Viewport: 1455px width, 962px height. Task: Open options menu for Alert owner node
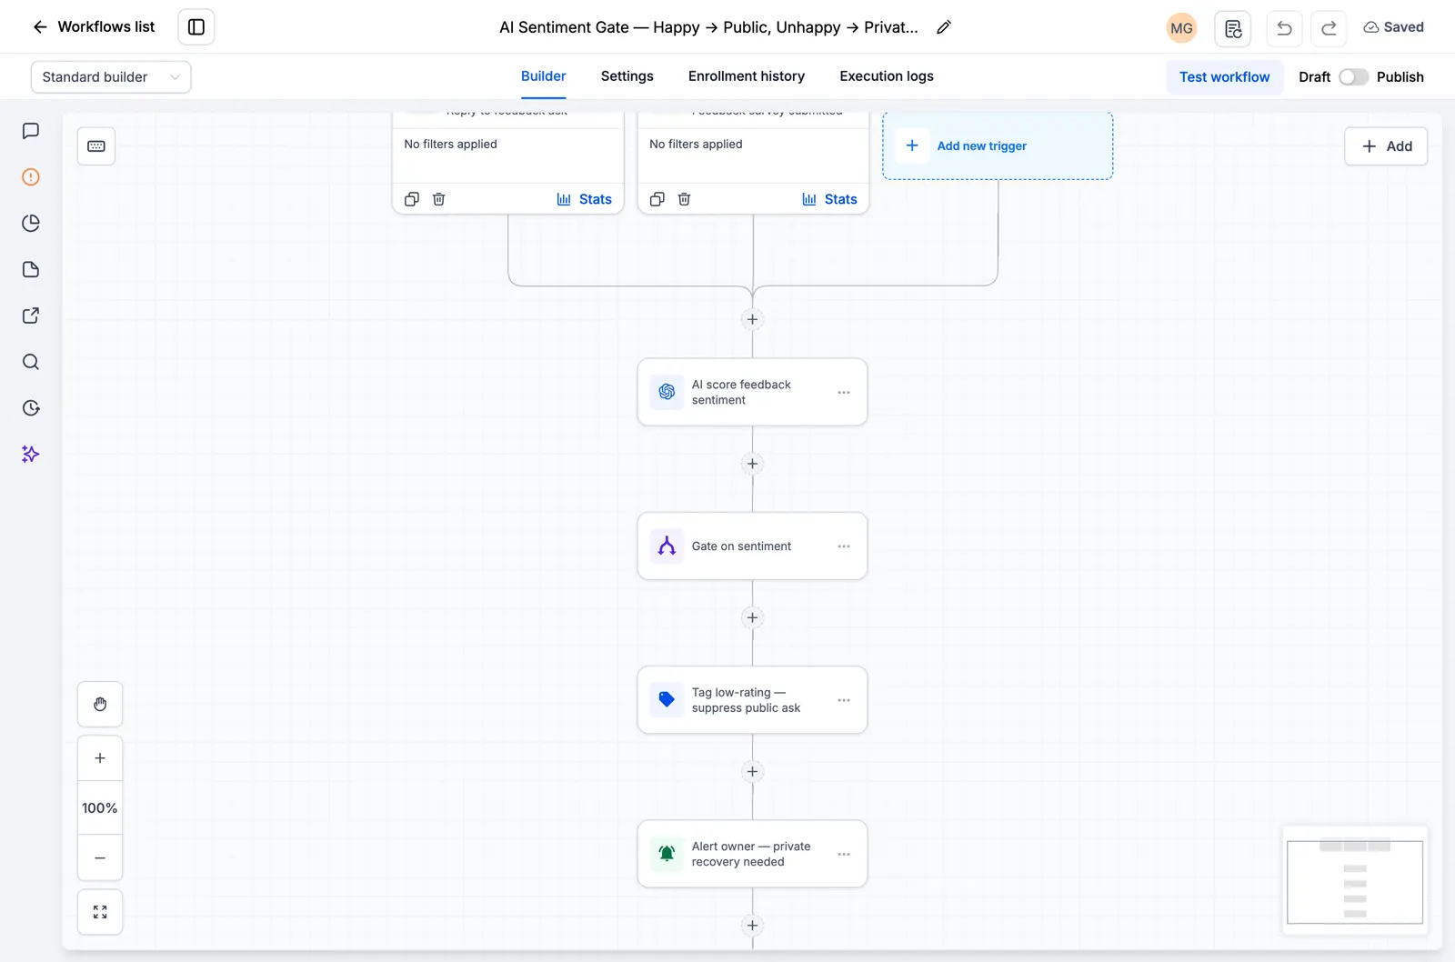click(x=844, y=855)
